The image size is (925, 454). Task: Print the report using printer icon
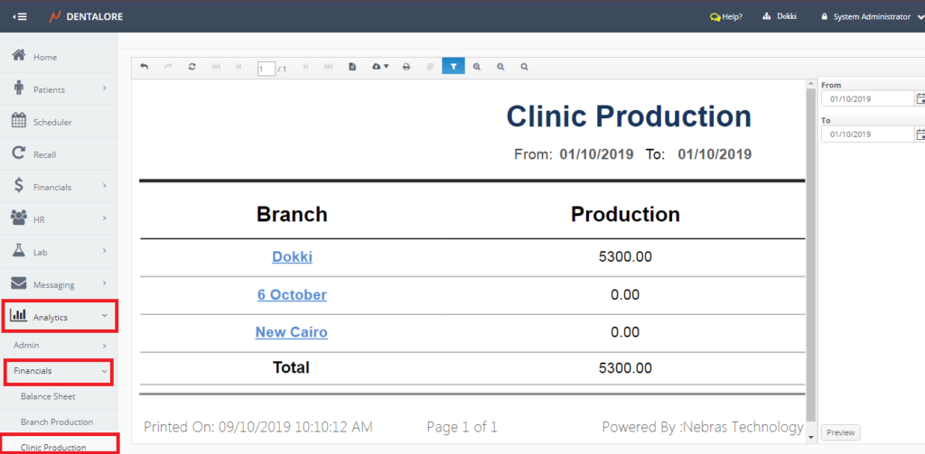pos(406,67)
